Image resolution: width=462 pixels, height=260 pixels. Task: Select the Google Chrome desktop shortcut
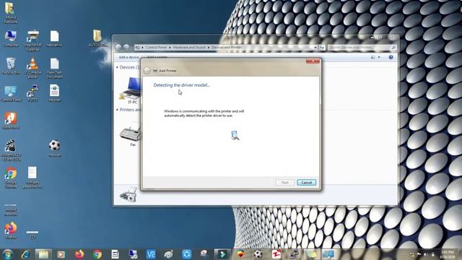pyautogui.click(x=11, y=178)
